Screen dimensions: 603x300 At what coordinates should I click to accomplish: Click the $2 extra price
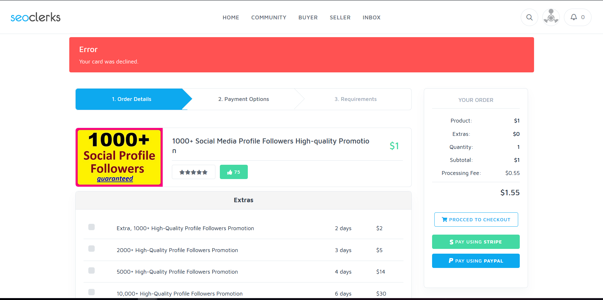point(379,228)
